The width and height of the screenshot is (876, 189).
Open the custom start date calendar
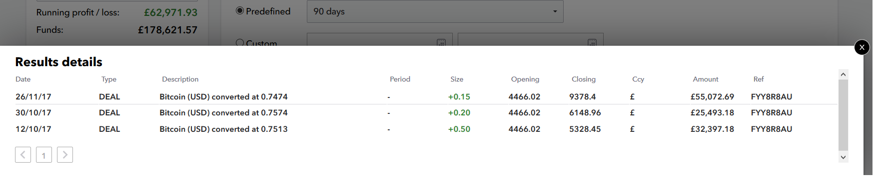coord(441,43)
